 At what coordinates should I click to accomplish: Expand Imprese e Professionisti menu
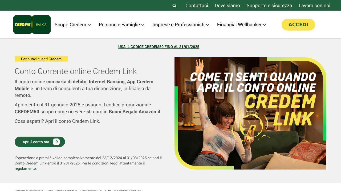tap(181, 25)
